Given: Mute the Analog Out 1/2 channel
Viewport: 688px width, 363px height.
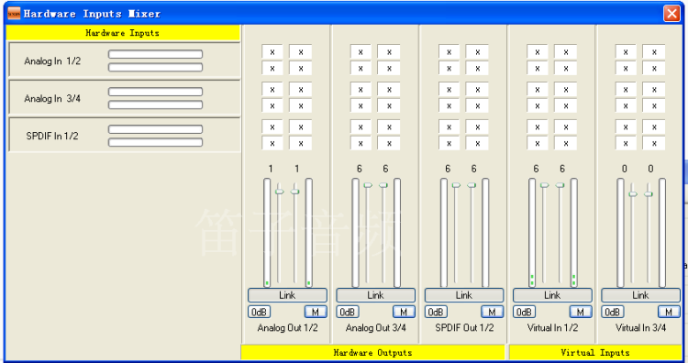Looking at the screenshot, I should [316, 312].
